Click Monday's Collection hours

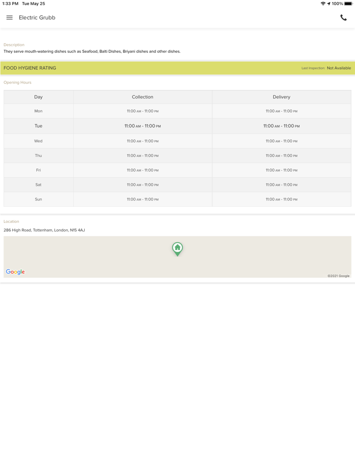(x=143, y=111)
